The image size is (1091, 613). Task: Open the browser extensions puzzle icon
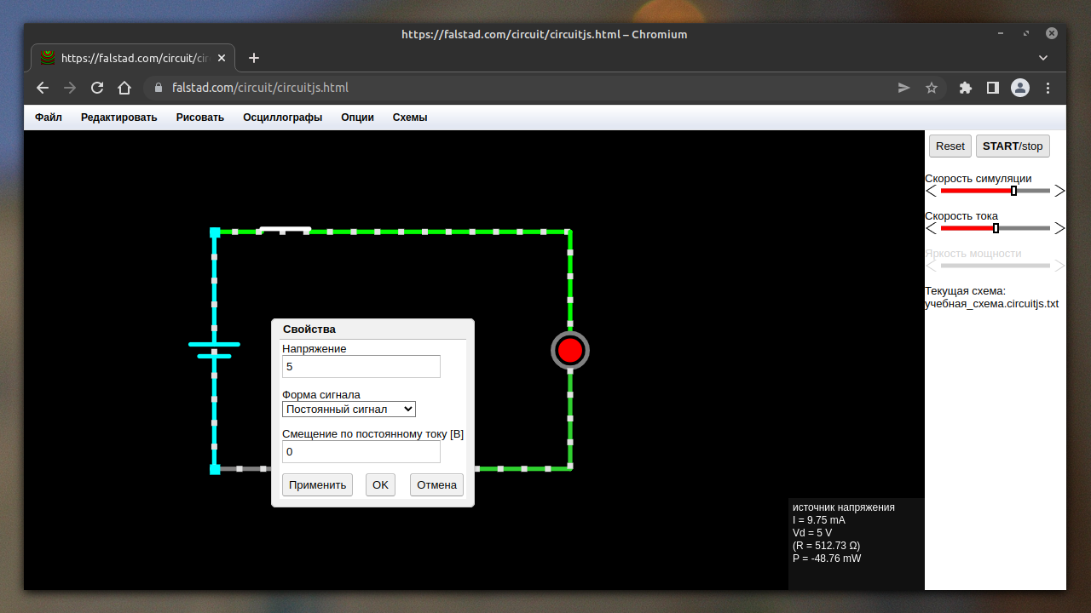[966, 88]
